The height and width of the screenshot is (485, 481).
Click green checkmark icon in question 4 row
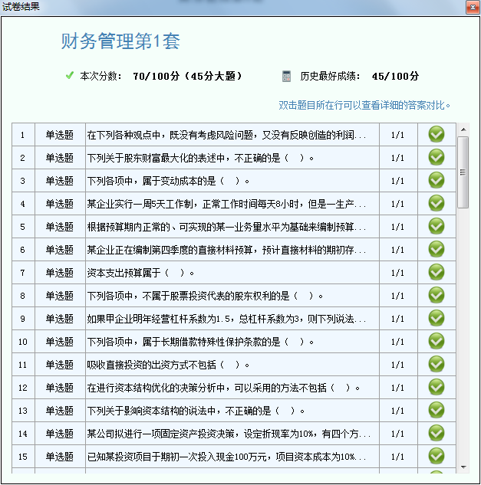437,203
